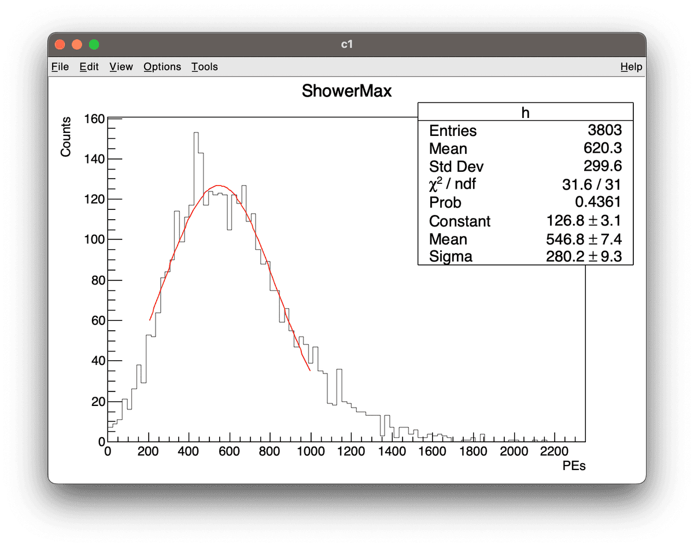Open the Tools menu
Viewport: 694px width, 547px height.
point(205,66)
